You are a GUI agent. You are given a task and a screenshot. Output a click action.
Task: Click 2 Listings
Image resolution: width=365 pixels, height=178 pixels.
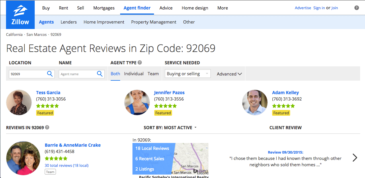click(x=145, y=169)
